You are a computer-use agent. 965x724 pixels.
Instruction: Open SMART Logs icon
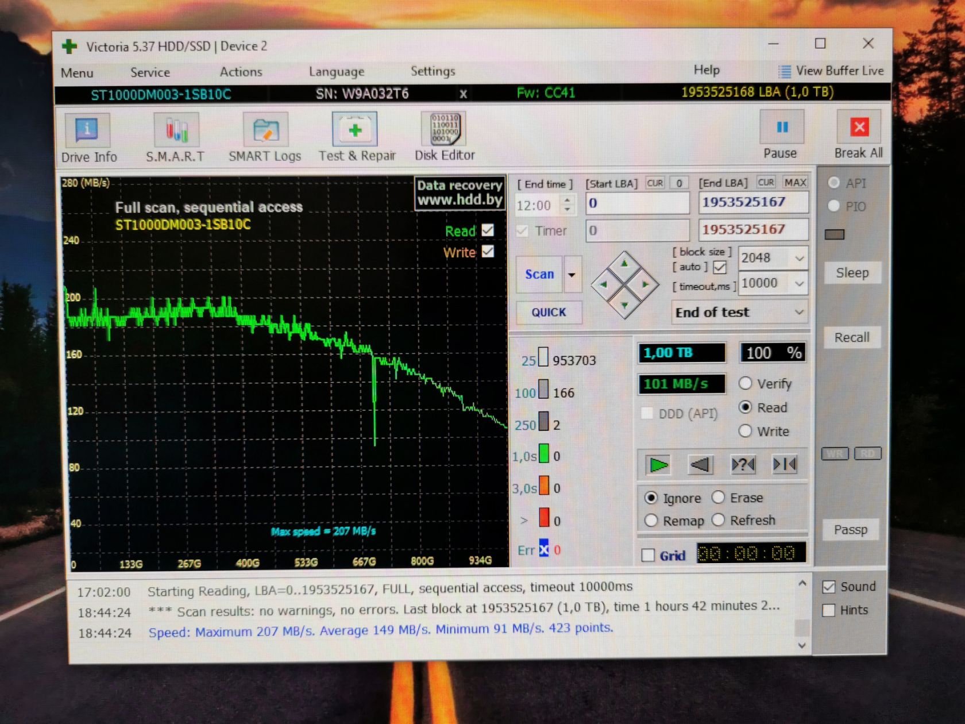[265, 130]
